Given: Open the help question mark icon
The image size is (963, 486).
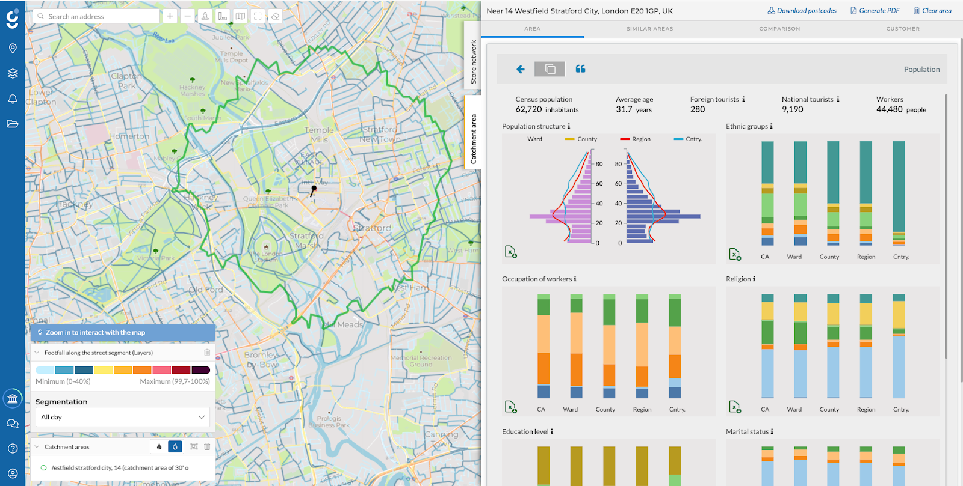Looking at the screenshot, I should coord(13,448).
